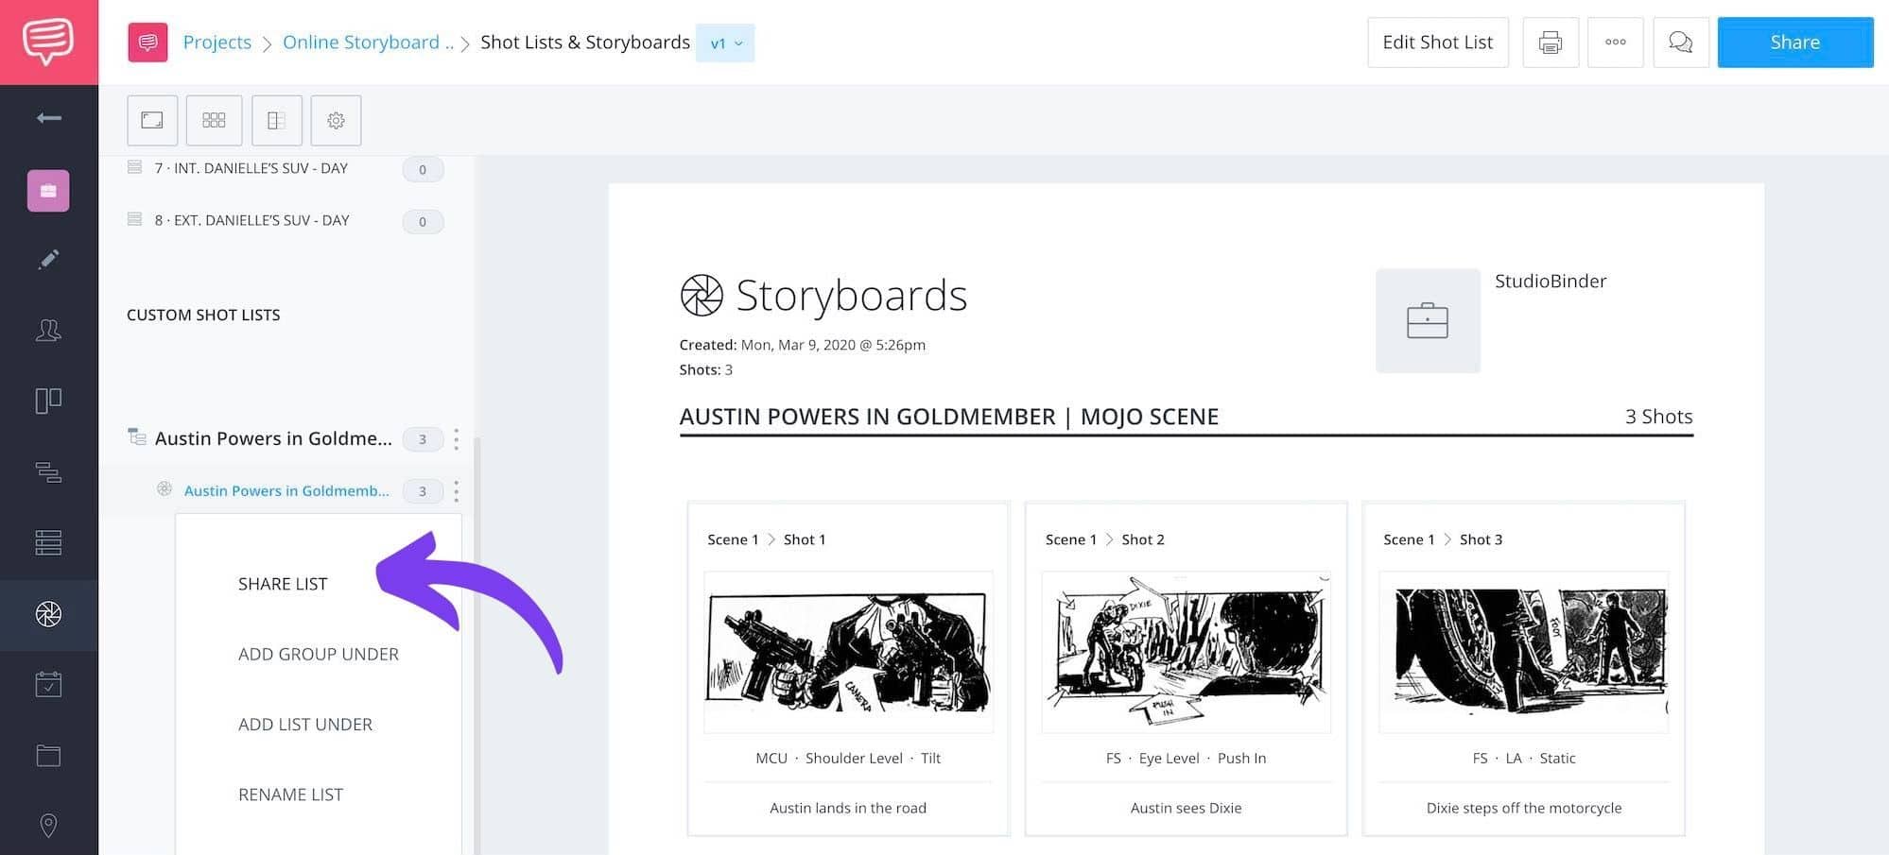Click the Edit Shot List button
1889x855 pixels.
(1438, 43)
